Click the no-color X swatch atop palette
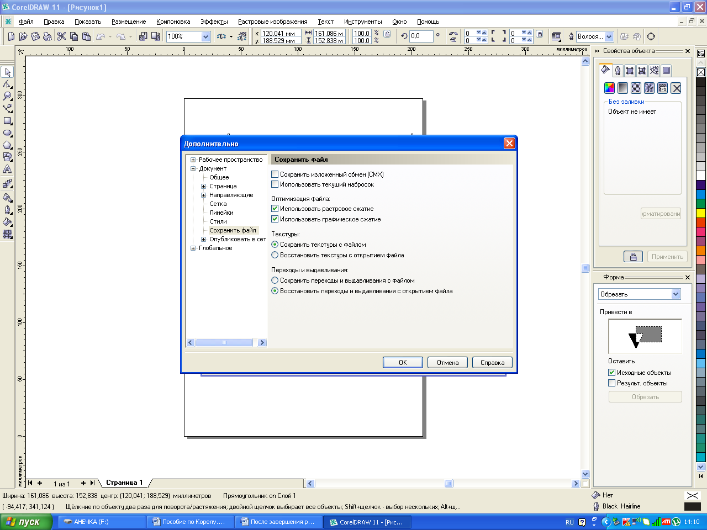Viewport: 707px width, 530px height. coord(701,72)
